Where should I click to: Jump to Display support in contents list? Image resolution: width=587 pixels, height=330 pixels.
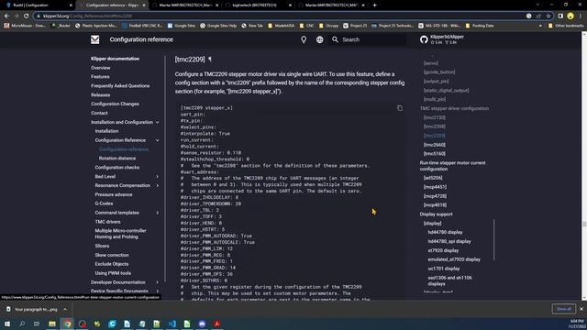[437, 214]
